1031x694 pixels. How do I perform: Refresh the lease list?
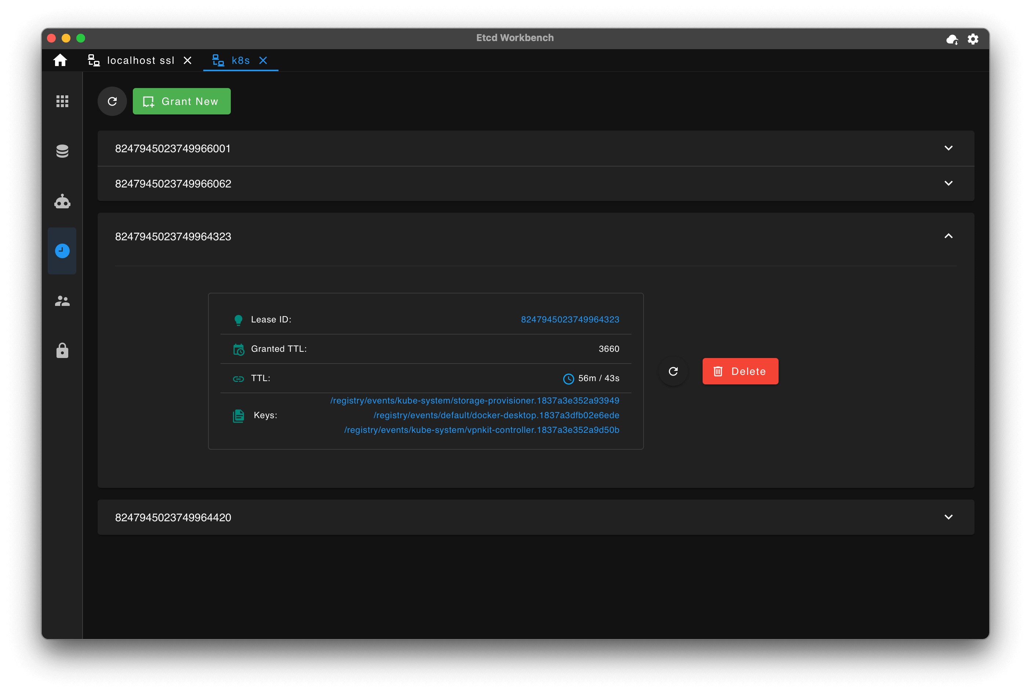[x=112, y=101]
